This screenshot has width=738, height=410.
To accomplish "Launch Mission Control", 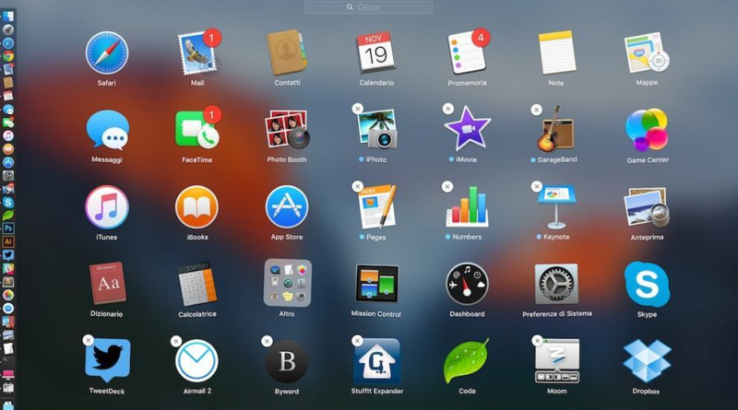I will (376, 284).
